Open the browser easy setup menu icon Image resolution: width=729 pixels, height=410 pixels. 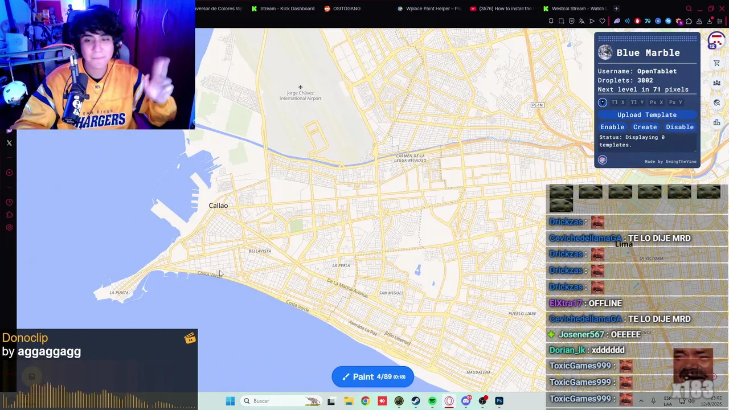coord(719,21)
